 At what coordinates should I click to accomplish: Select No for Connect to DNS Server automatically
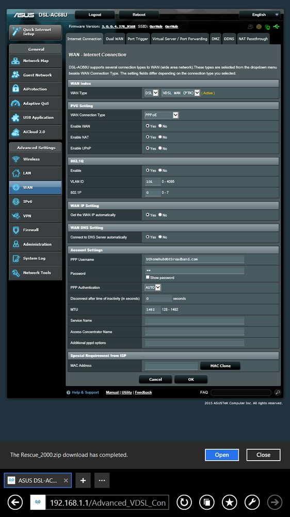point(160,237)
